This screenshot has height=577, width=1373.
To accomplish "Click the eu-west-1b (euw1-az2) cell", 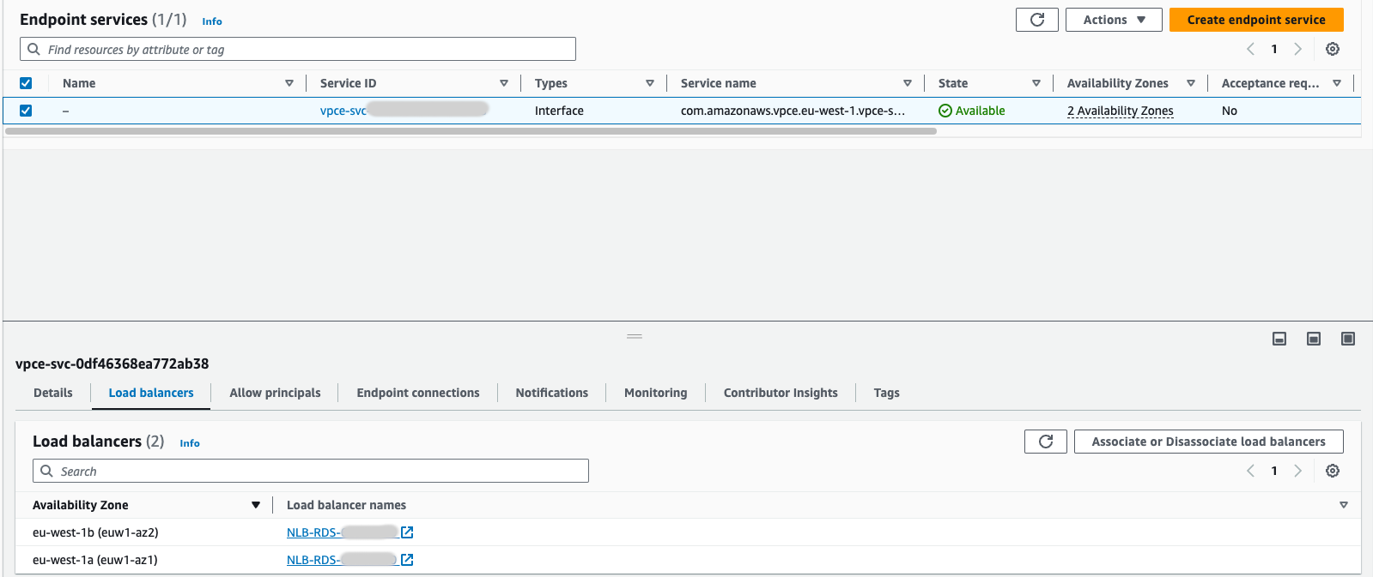I will 95,532.
